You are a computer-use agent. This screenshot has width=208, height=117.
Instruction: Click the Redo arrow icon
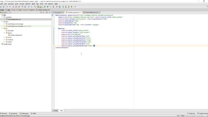10,7
